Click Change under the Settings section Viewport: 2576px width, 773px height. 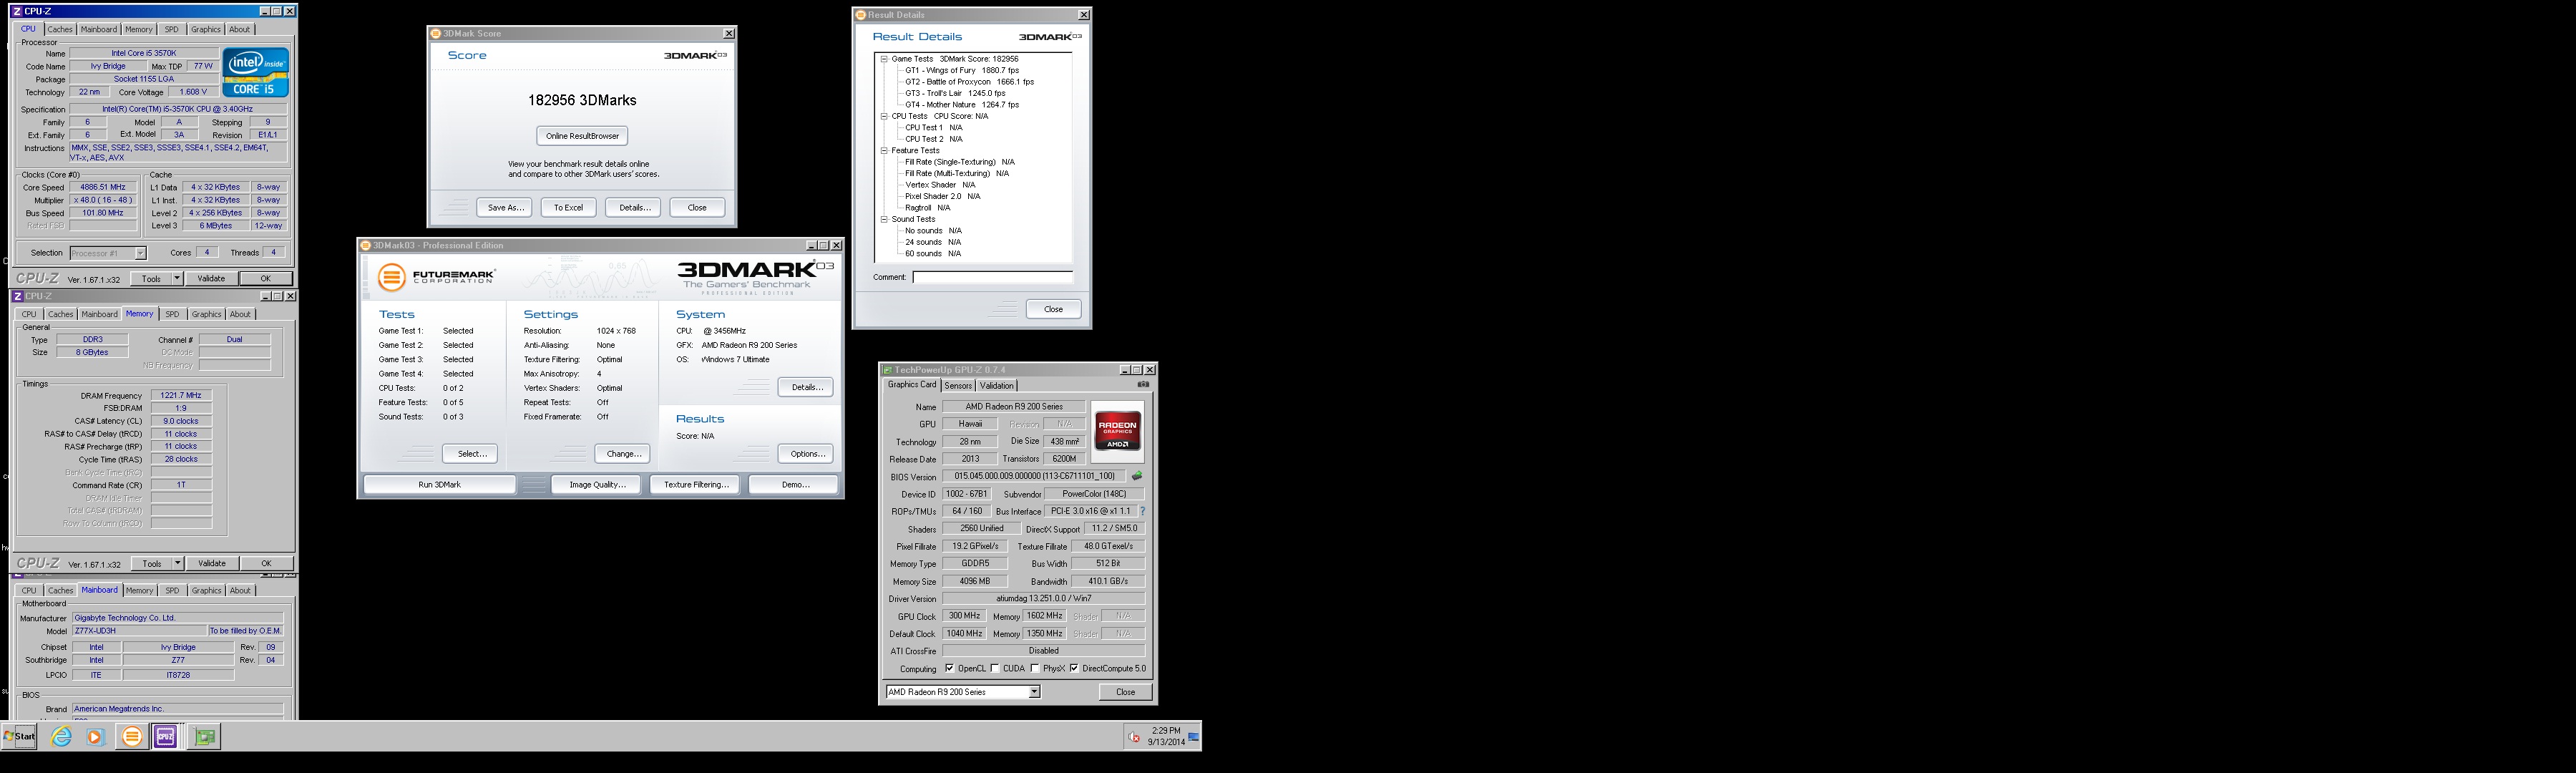point(623,454)
